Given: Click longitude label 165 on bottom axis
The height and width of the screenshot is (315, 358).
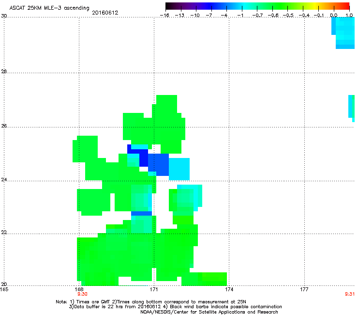Looking at the screenshot, I should pos(4,289).
